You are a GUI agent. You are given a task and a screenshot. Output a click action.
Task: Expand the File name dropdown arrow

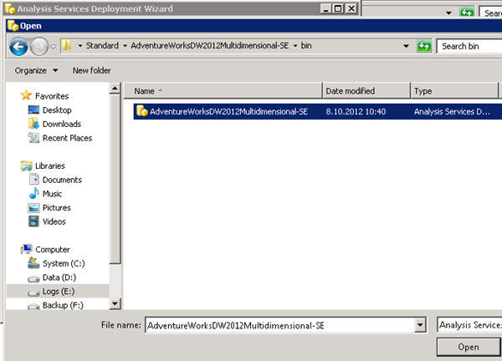pyautogui.click(x=418, y=324)
